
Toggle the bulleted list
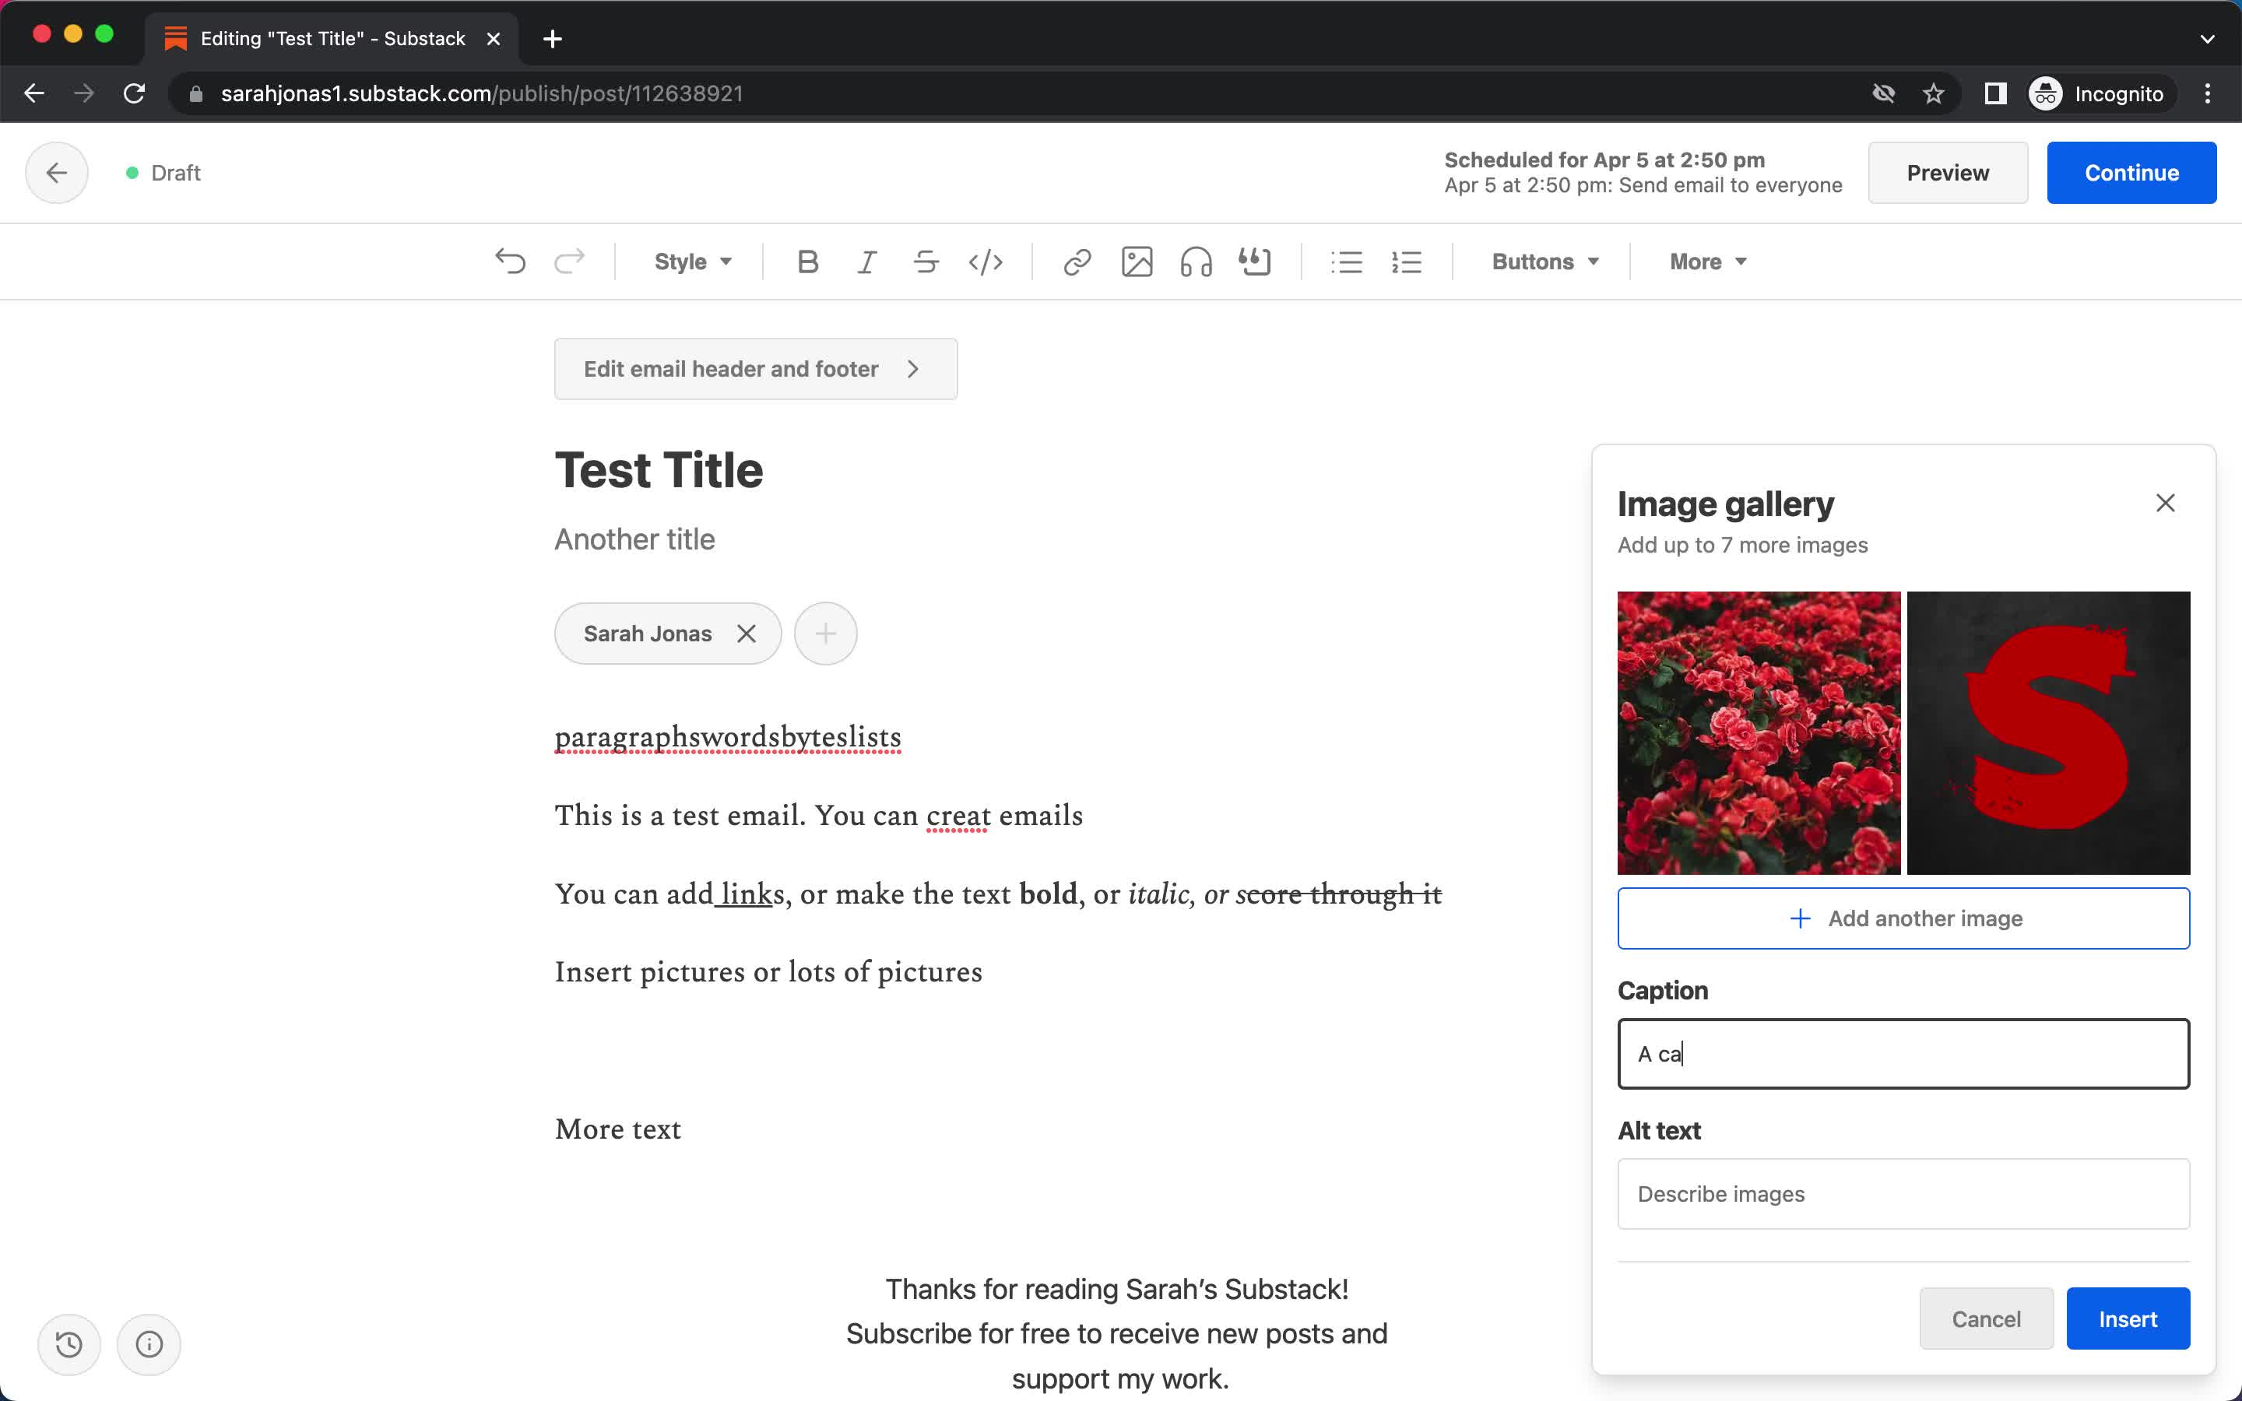(1346, 262)
